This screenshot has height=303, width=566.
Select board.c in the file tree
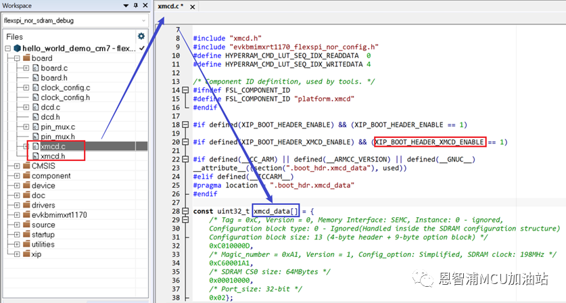click(54, 68)
